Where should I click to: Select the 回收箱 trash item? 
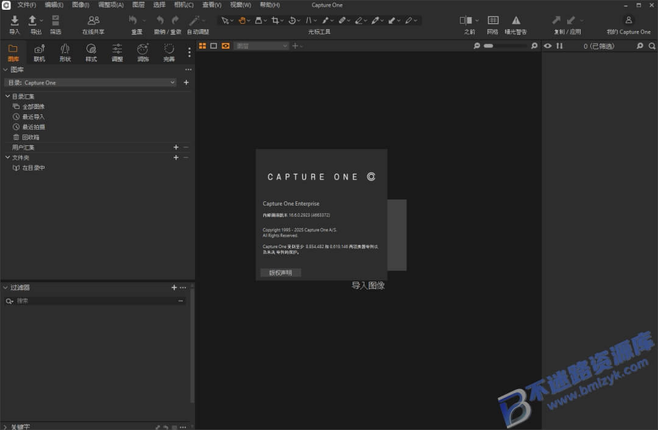point(30,137)
